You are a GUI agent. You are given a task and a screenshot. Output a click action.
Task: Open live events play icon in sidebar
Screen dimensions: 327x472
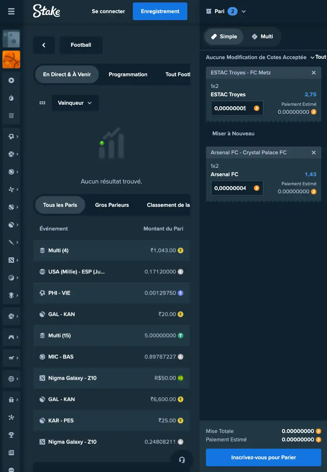tap(11, 80)
